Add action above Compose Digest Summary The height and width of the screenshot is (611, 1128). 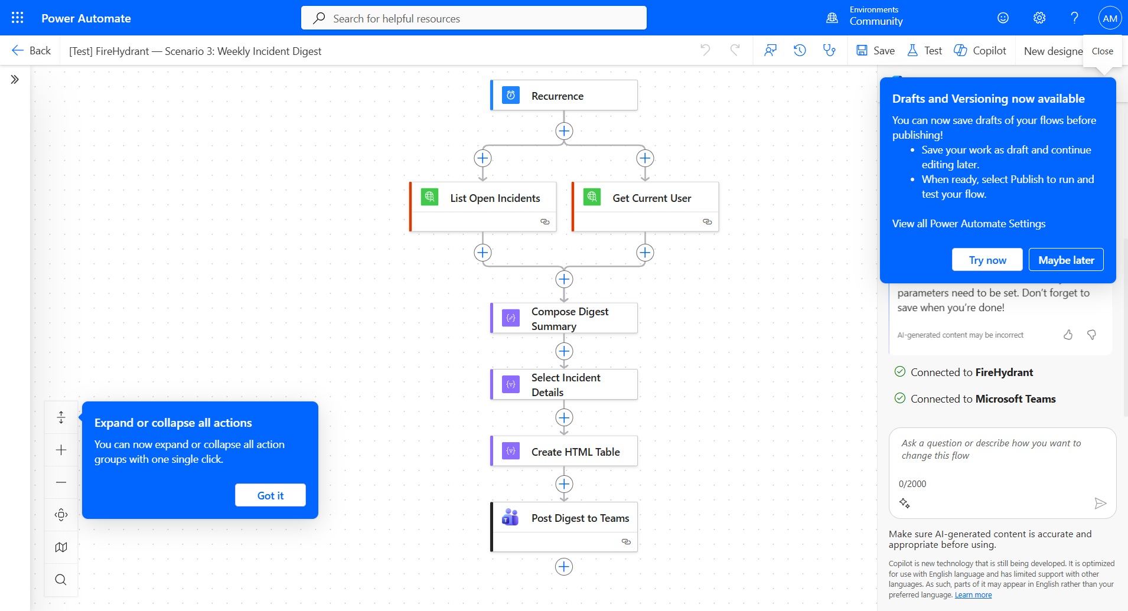[x=564, y=279]
